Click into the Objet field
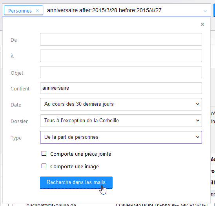This screenshot has width=215, height=206. click(121, 72)
